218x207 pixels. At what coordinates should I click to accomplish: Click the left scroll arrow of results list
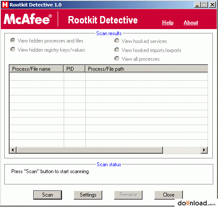click(13, 150)
